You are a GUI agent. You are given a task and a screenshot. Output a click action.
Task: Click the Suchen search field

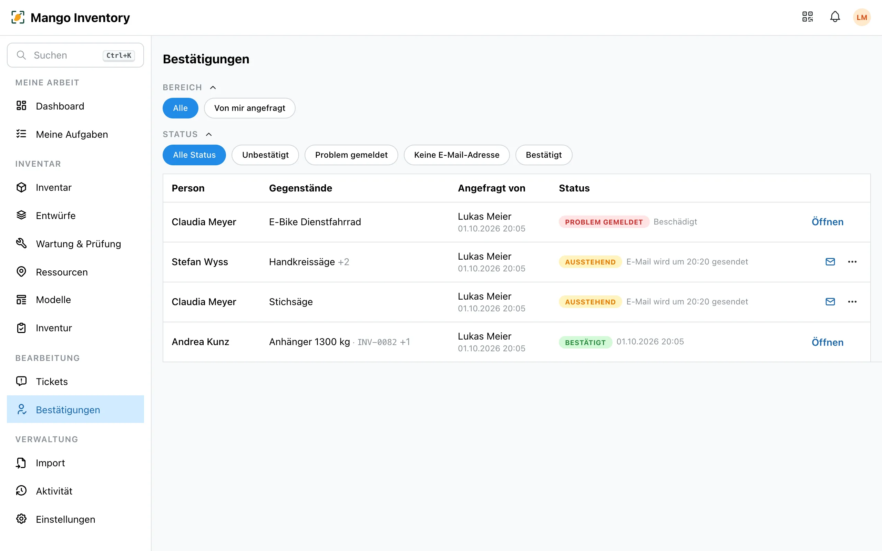coord(75,55)
